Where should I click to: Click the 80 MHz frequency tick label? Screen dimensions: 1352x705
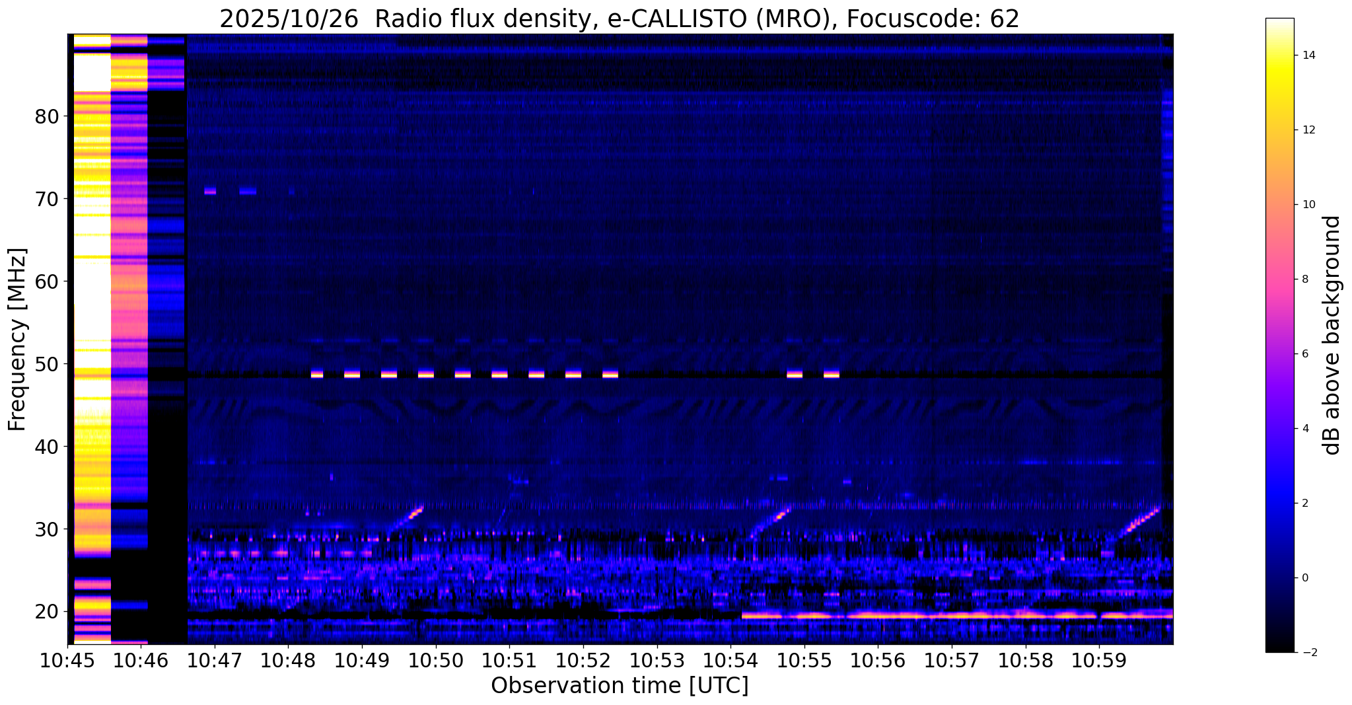46,116
